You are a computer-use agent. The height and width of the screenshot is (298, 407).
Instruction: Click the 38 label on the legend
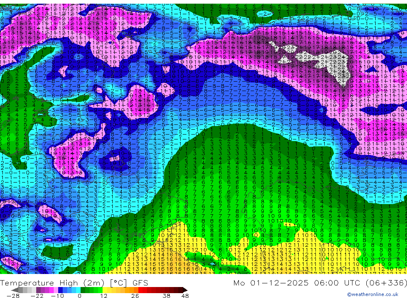pyautogui.click(x=166, y=296)
